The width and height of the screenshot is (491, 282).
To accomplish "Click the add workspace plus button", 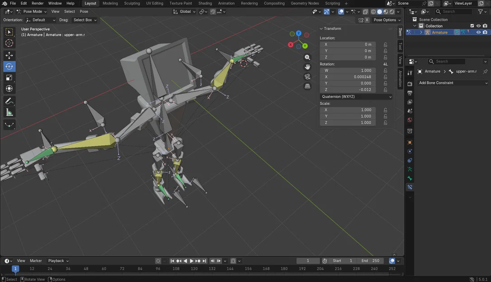I will (346, 4).
